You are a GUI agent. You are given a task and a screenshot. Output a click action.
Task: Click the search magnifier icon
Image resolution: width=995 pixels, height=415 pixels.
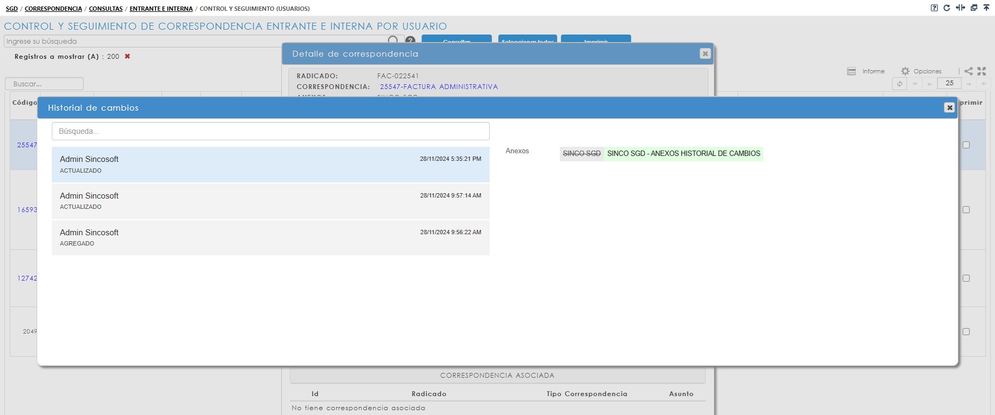coord(393,40)
